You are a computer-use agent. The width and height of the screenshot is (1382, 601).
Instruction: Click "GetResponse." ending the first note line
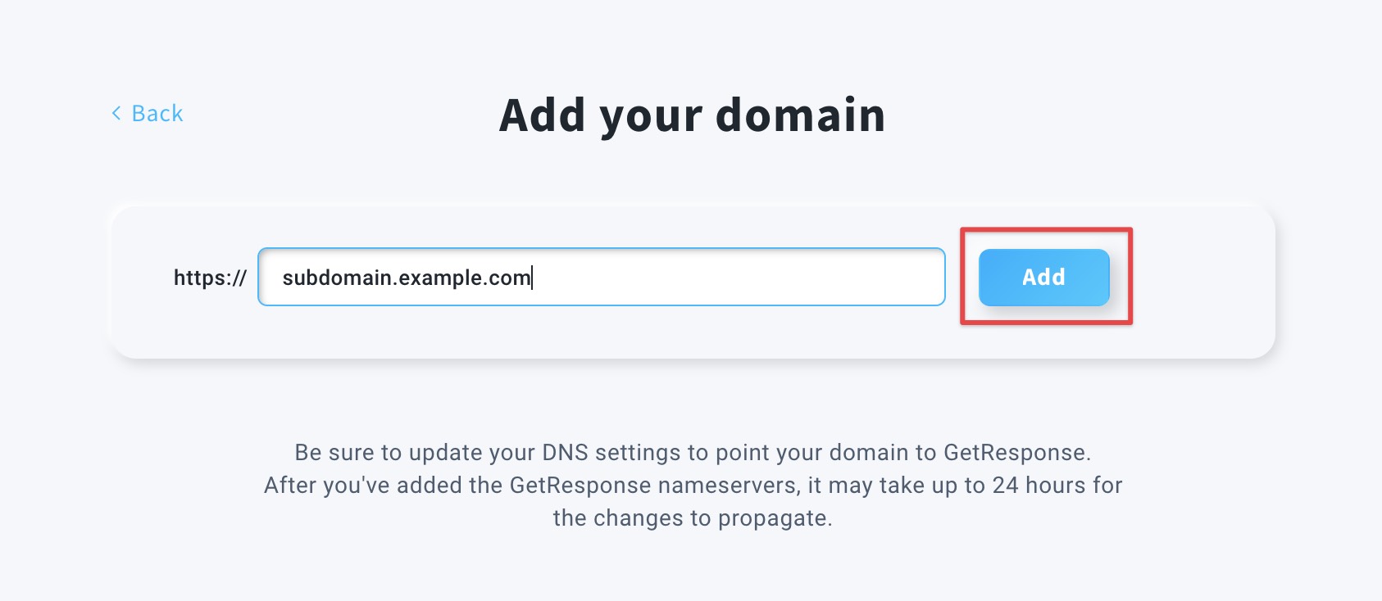tap(1017, 452)
